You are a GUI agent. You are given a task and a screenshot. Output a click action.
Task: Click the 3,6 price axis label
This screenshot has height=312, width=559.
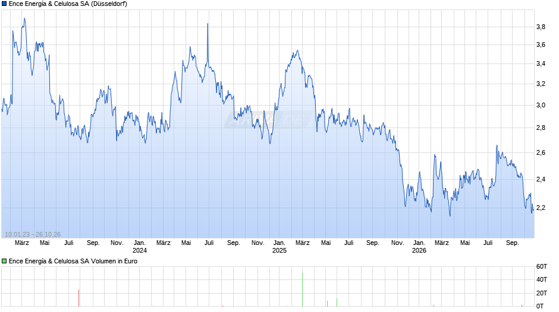click(541, 45)
